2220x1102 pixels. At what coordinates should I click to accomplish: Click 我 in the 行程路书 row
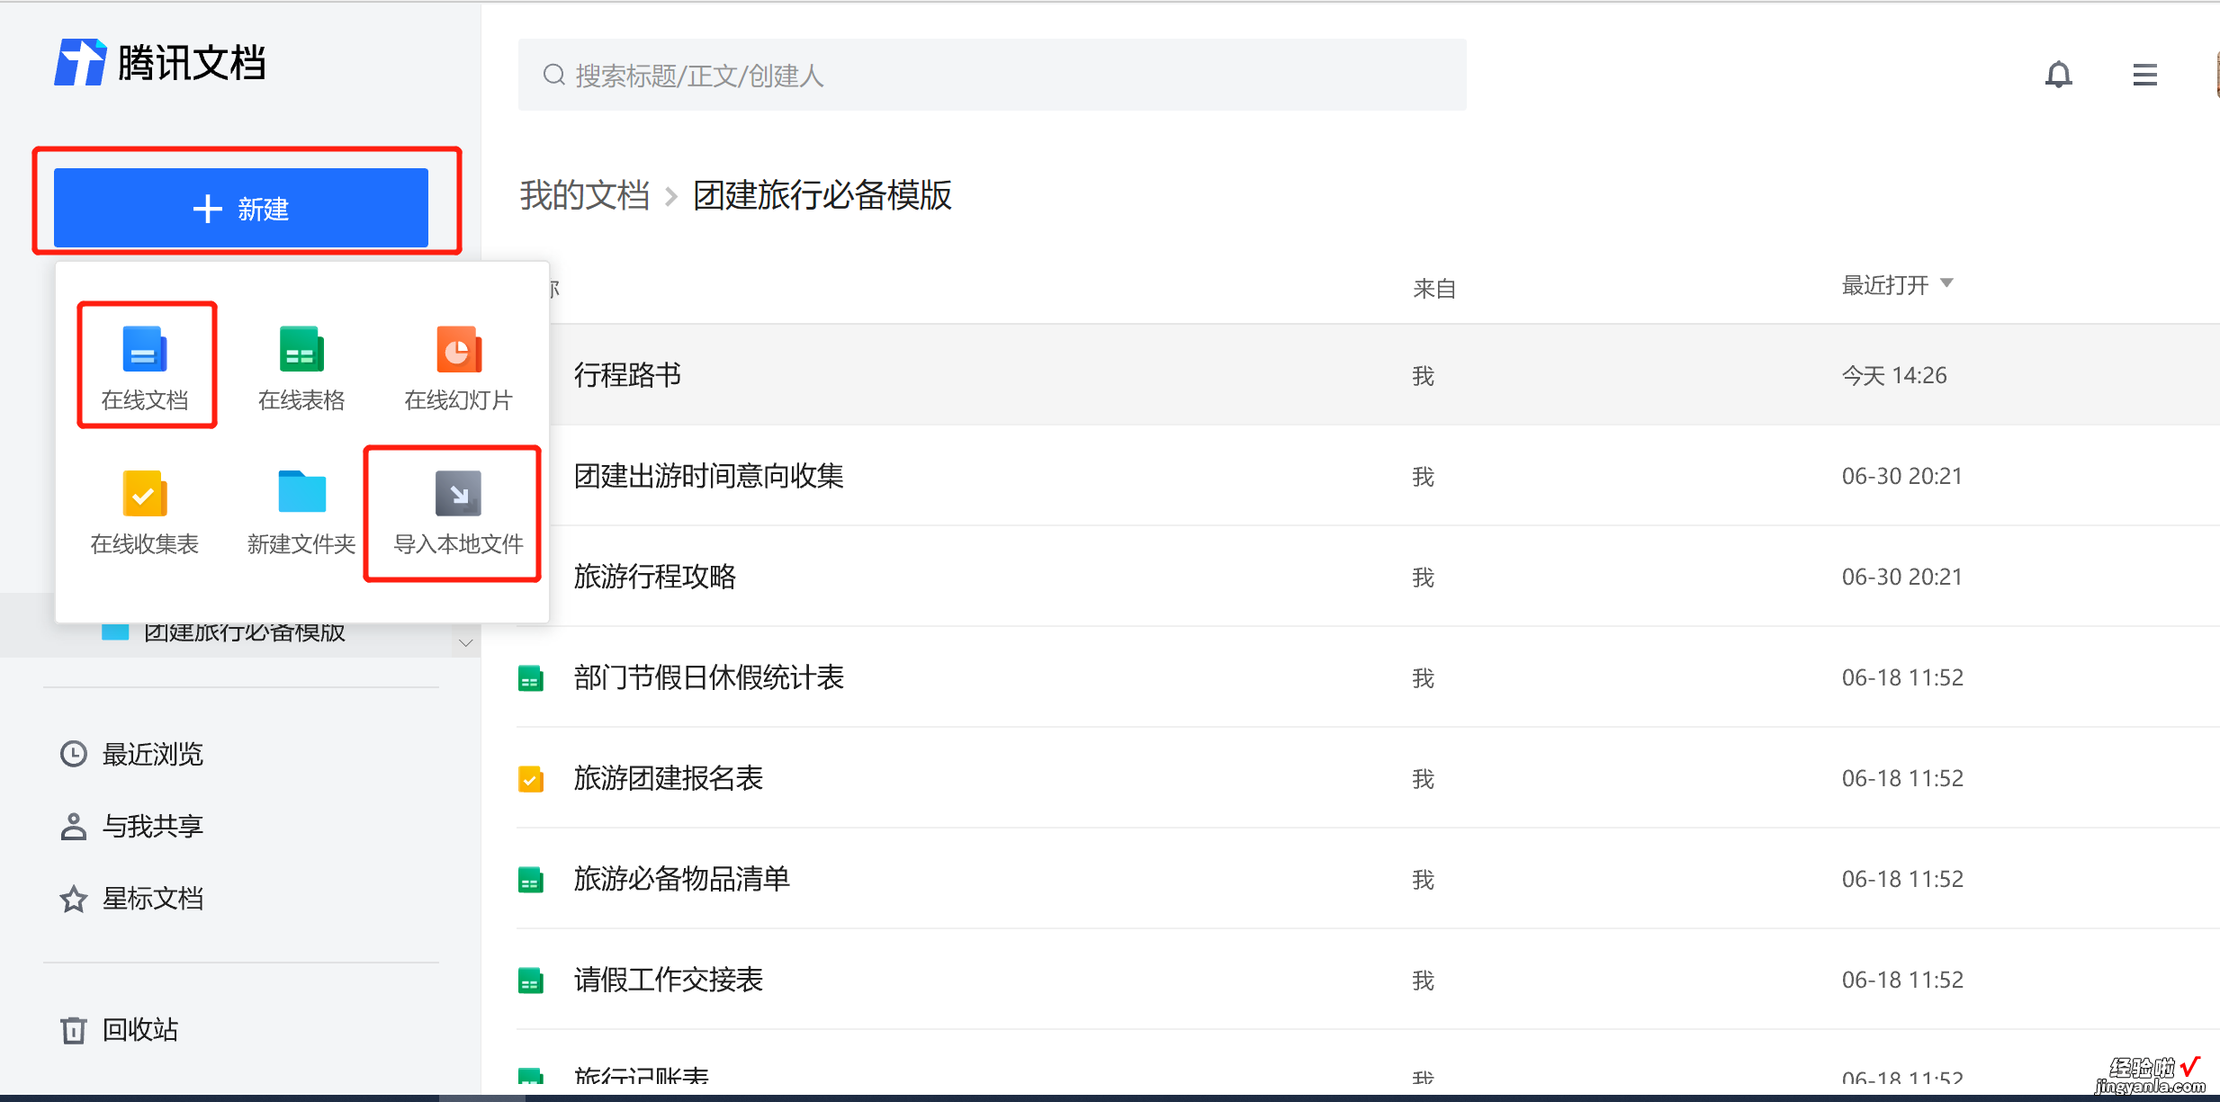pyautogui.click(x=1423, y=376)
